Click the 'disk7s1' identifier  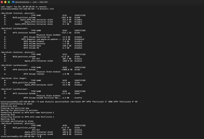(x=78, y=98)
